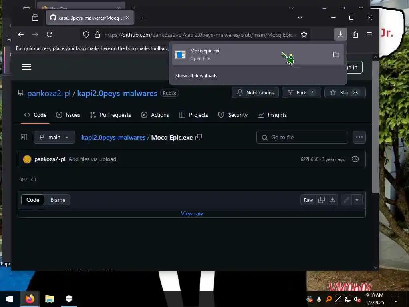Open the volume icon in system tray
This screenshot has width=409, height=307.
point(357,299)
